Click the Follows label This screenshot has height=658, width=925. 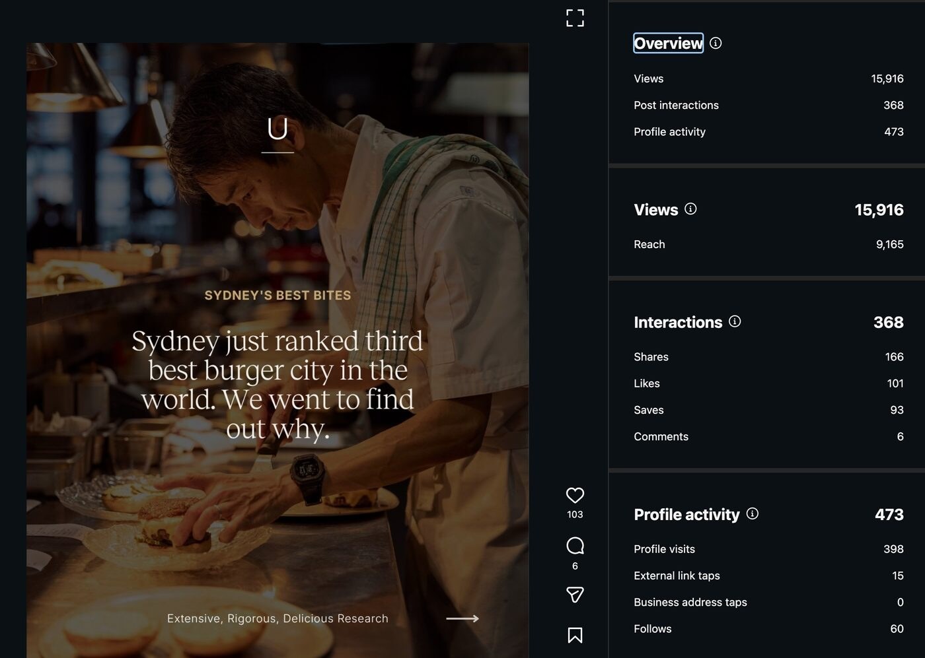pos(653,629)
